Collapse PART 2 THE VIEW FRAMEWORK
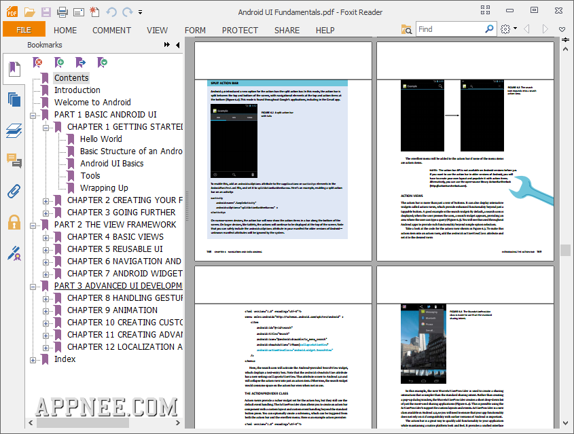The width and height of the screenshot is (574, 434). pyautogui.click(x=33, y=225)
